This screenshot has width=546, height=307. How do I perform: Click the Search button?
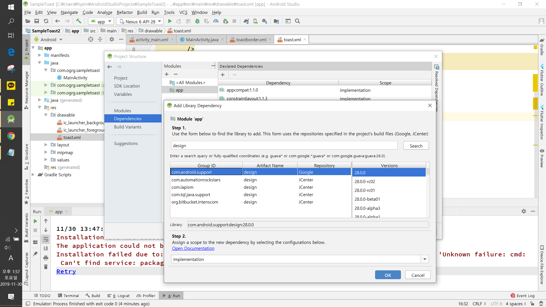point(416,146)
